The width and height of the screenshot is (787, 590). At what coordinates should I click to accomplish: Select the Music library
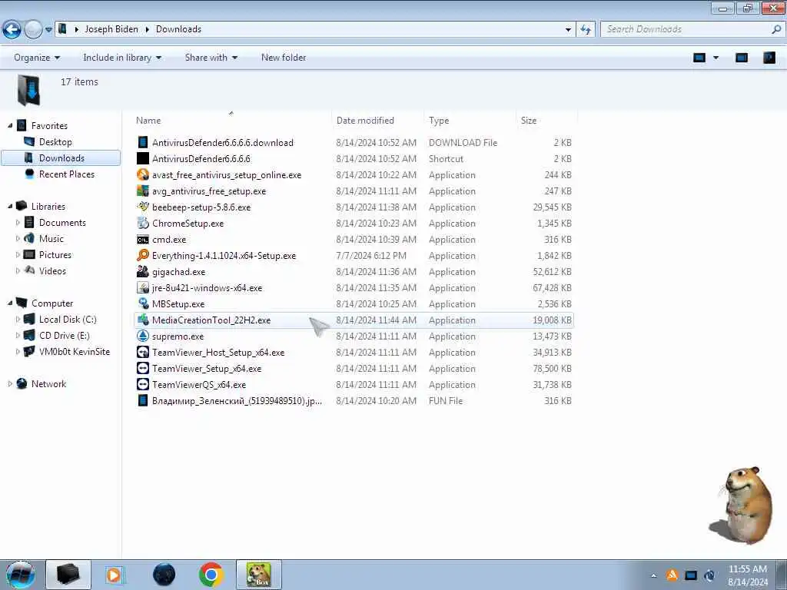(51, 238)
